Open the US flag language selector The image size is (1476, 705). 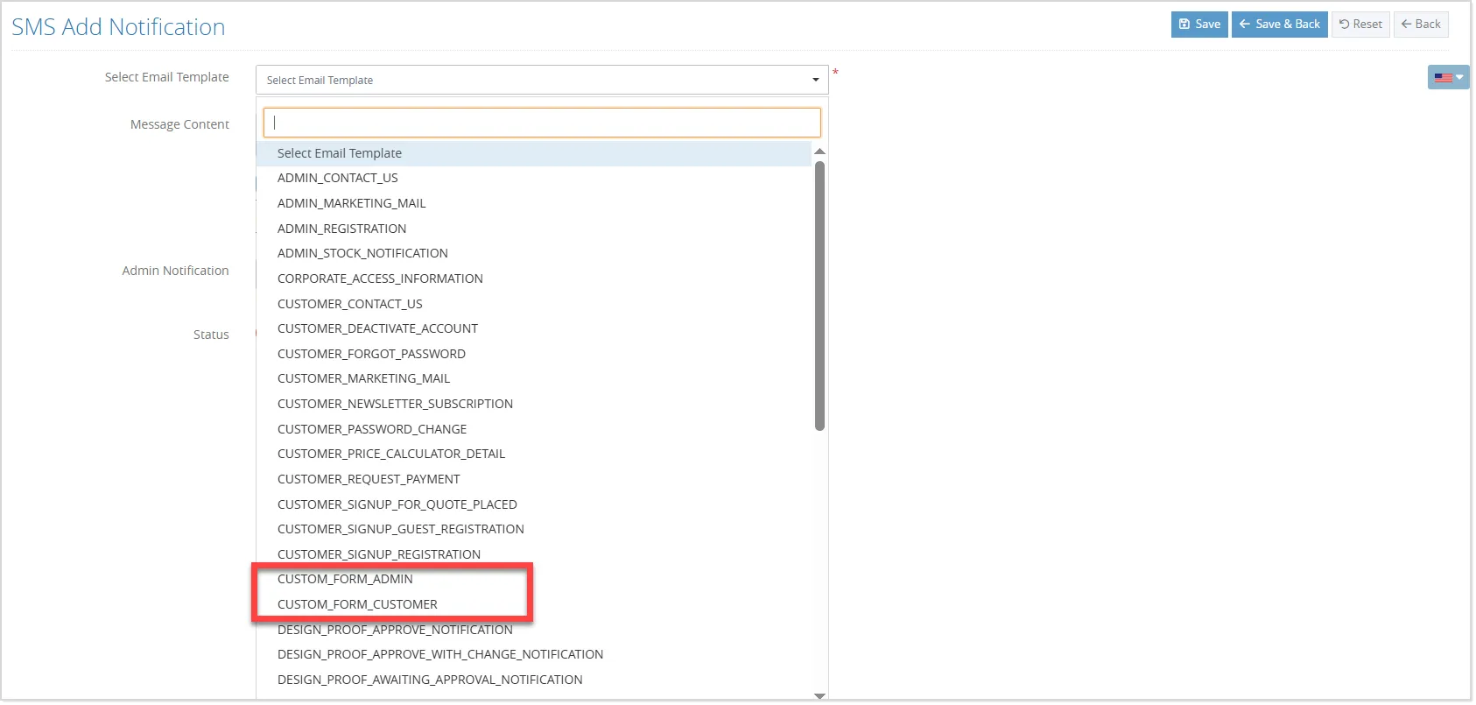coord(1448,78)
